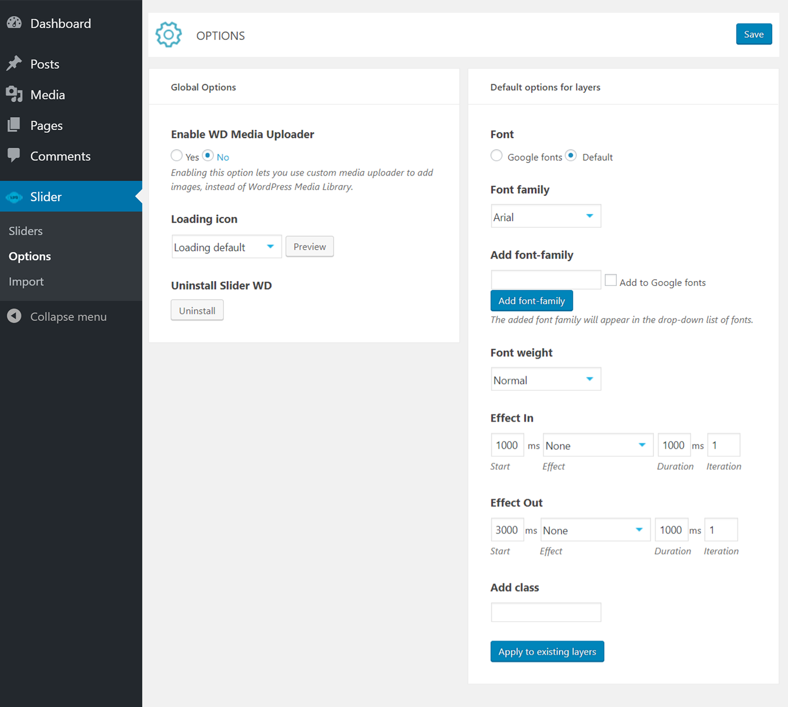Click the Collapse menu arrow icon

tap(14, 316)
